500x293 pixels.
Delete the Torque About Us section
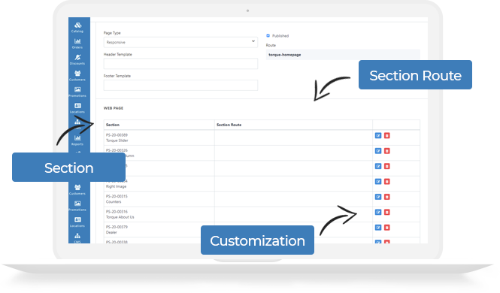pos(386,212)
